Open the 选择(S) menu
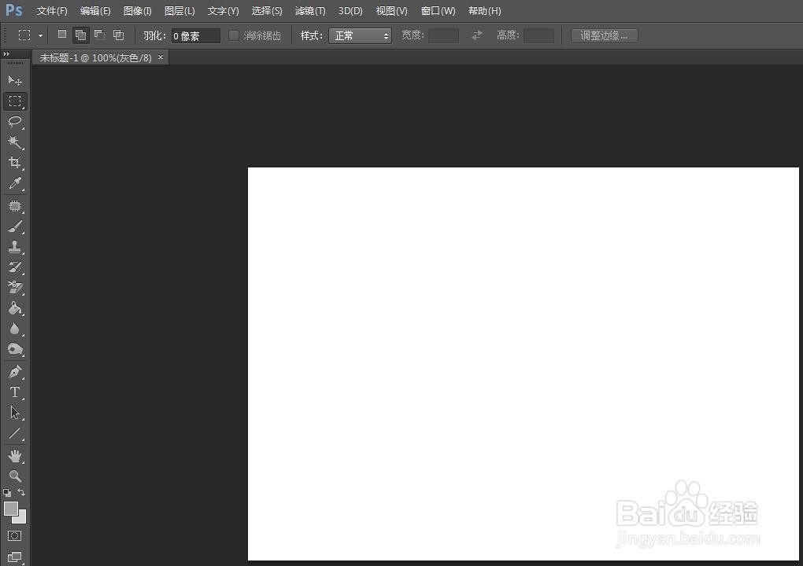The width and height of the screenshot is (803, 566). pos(266,11)
